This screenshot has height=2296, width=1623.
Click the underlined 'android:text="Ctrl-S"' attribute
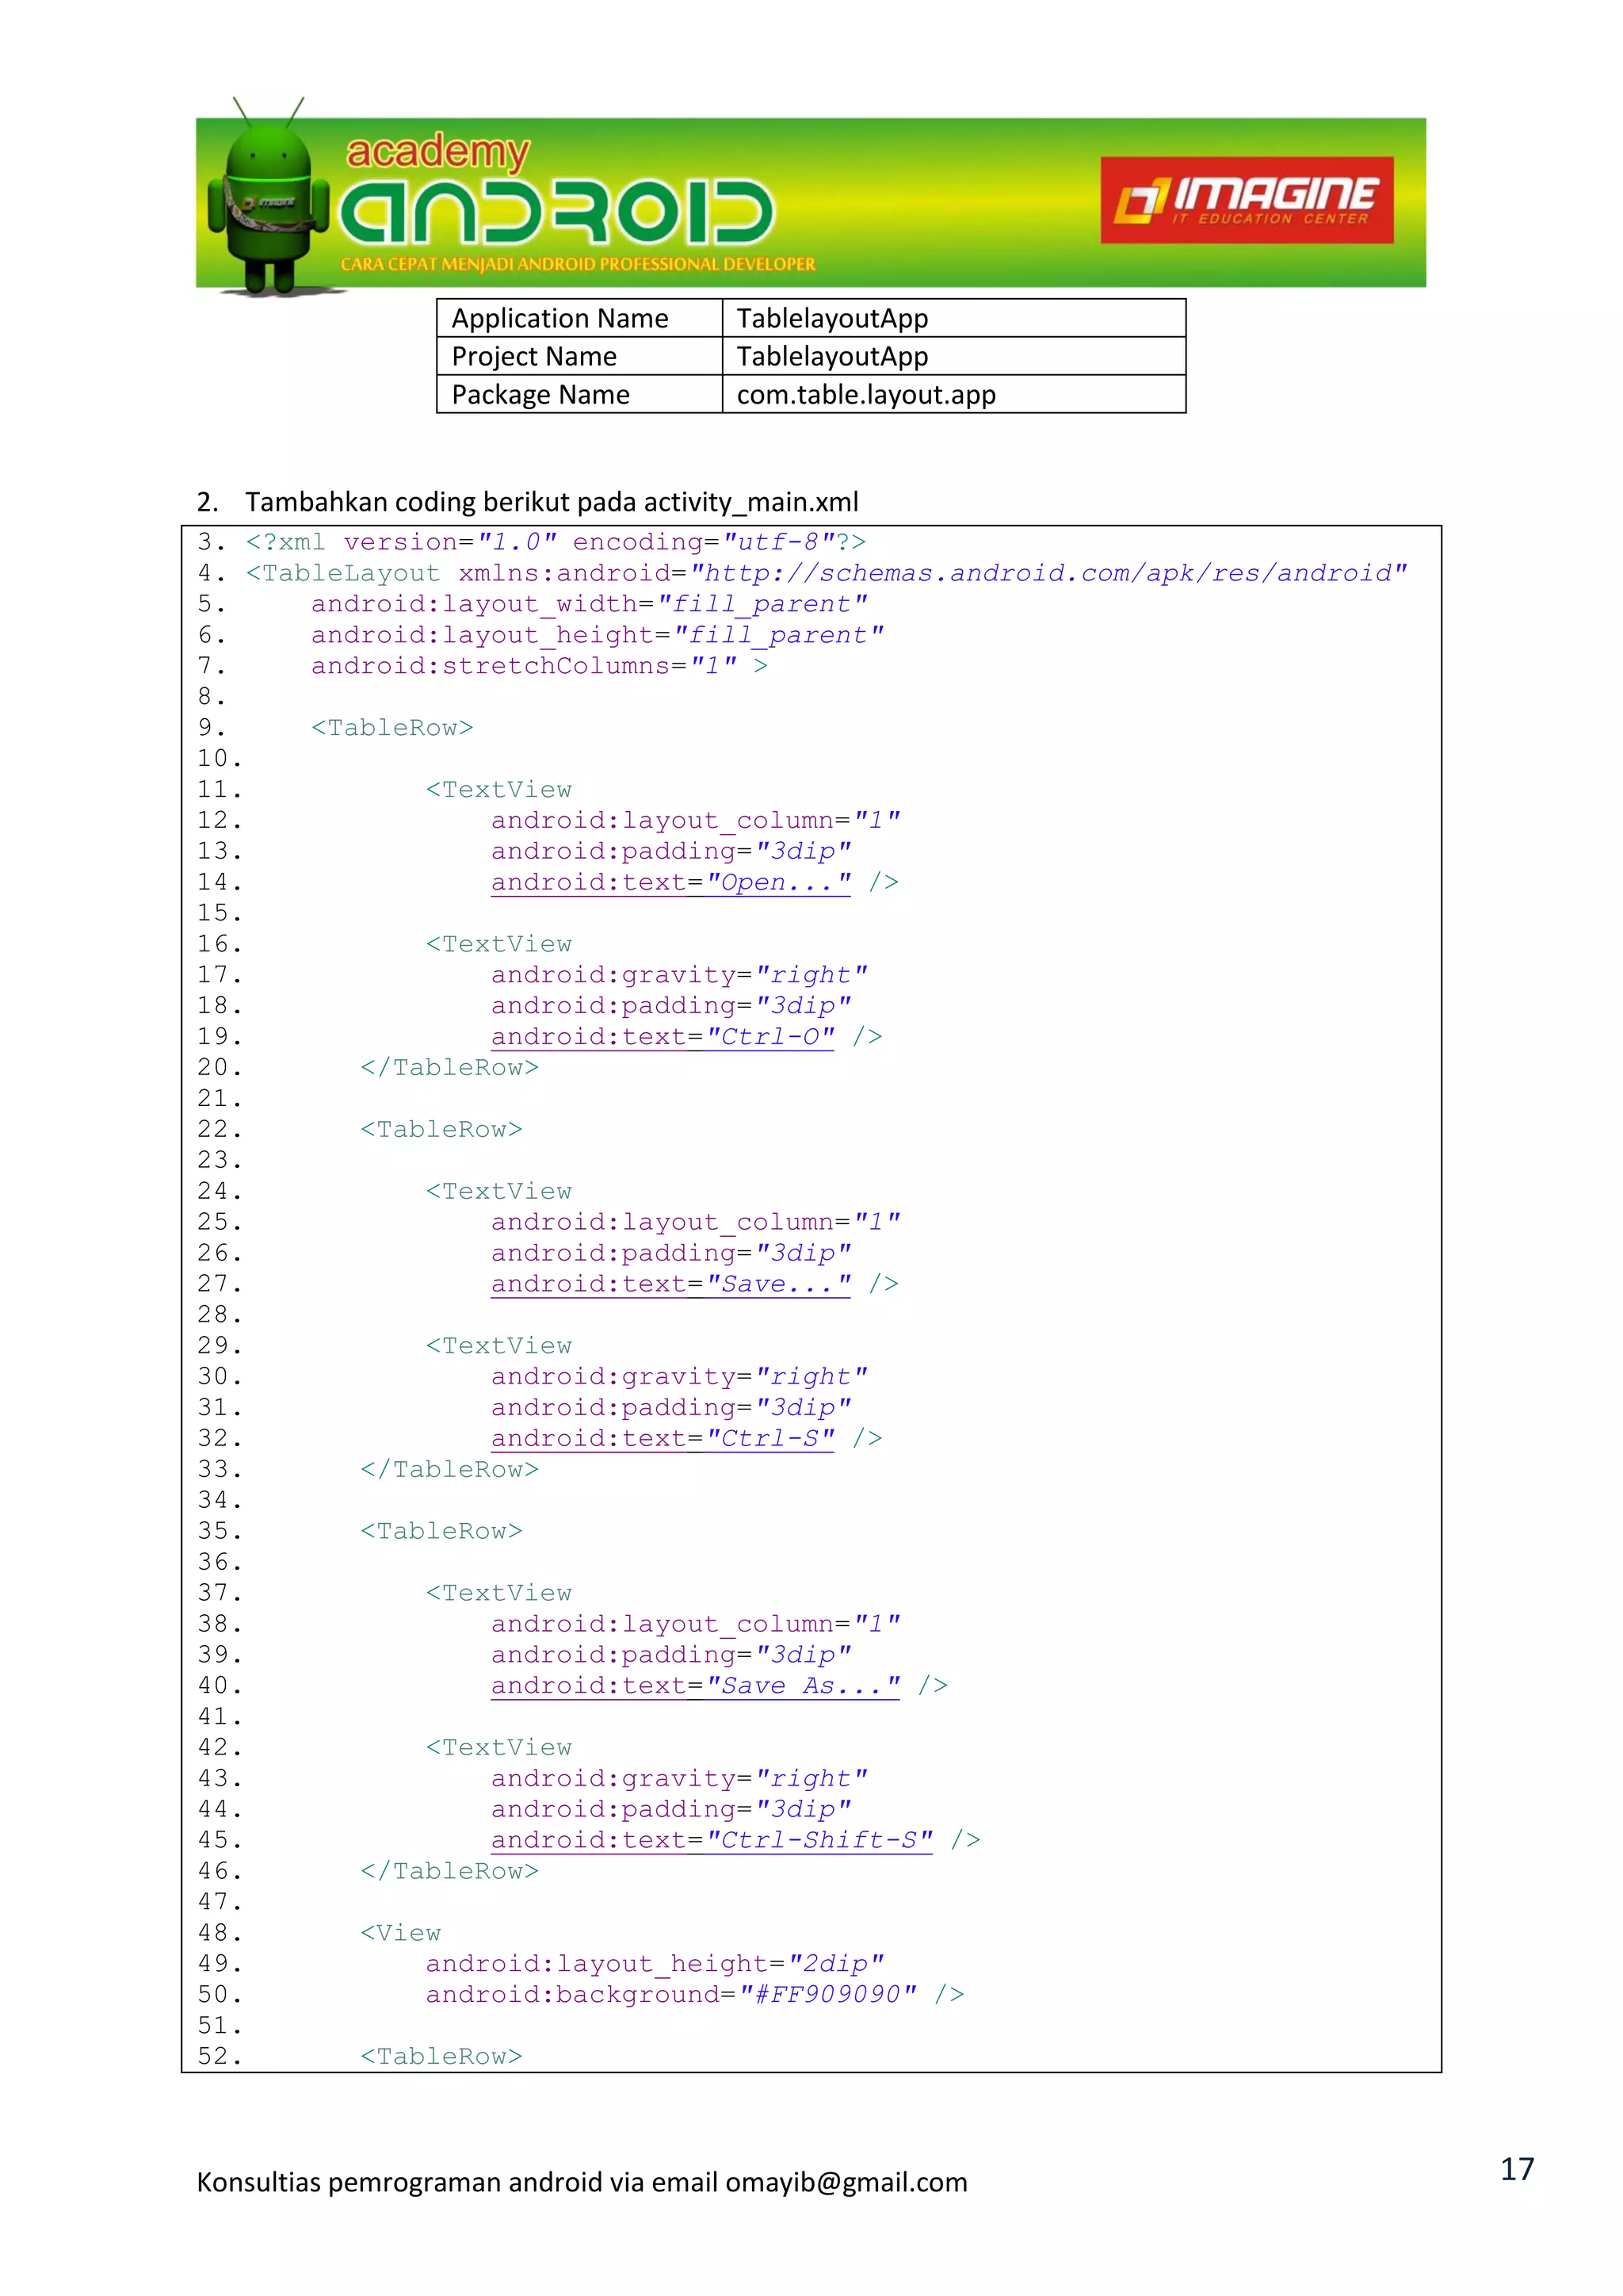[663, 1438]
